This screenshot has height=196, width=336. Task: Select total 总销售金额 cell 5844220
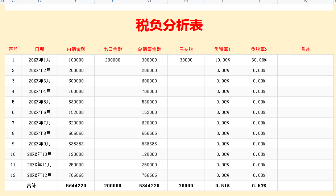(x=149, y=186)
